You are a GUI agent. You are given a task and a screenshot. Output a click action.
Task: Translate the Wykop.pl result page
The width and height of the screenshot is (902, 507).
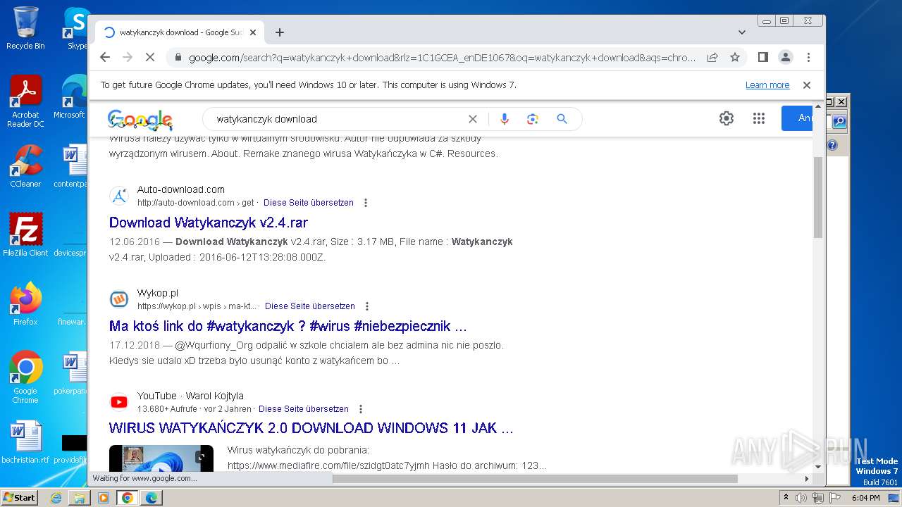click(310, 306)
